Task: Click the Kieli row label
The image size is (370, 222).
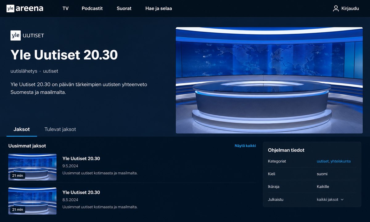Action: click(272, 174)
